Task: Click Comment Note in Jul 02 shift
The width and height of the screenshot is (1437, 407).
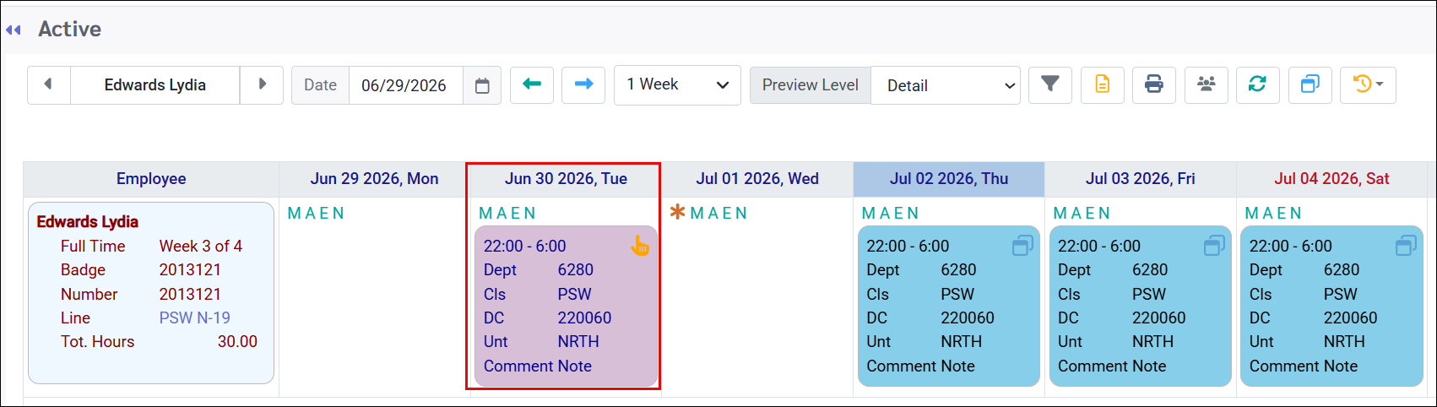Action: 920,366
